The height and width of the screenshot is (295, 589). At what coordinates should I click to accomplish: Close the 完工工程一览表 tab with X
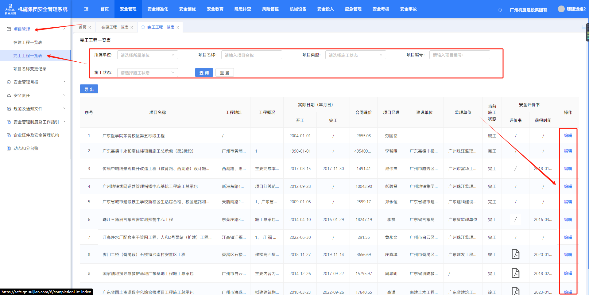point(178,27)
